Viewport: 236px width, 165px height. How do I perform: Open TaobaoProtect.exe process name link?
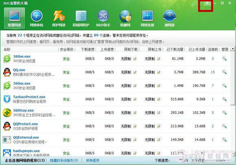tap(29, 97)
